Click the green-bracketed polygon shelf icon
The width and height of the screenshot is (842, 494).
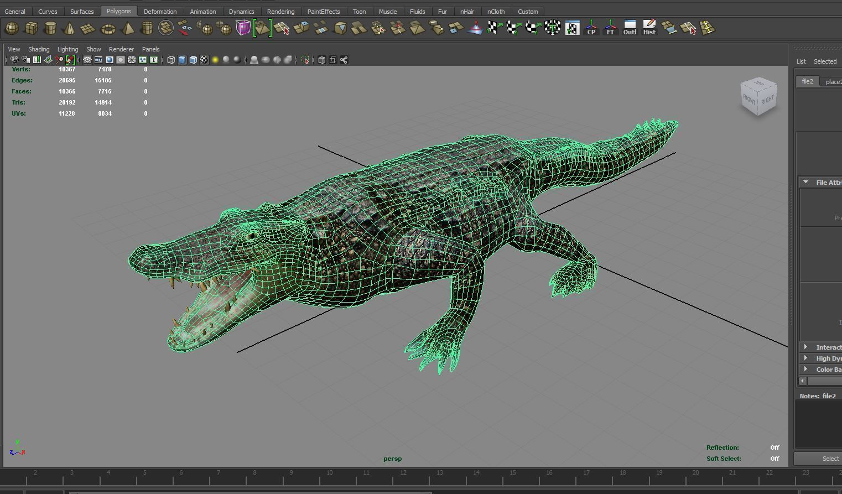click(262, 28)
